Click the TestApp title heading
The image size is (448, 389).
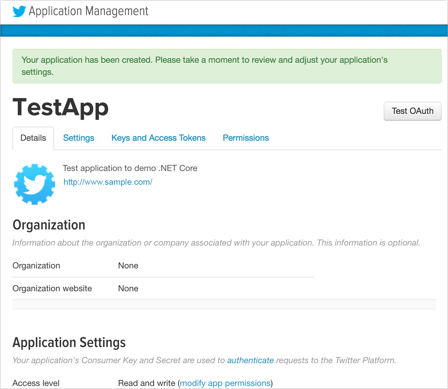pyautogui.click(x=61, y=107)
